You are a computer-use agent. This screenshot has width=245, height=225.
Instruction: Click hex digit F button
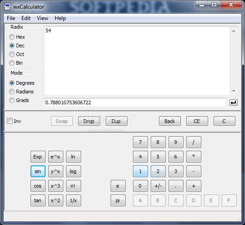(229, 200)
